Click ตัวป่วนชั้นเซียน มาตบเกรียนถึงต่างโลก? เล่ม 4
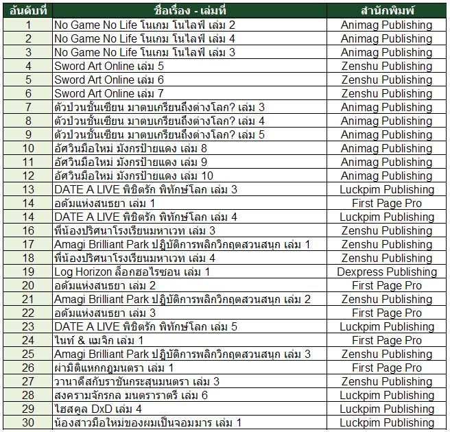450x432 pixels. coord(190,121)
